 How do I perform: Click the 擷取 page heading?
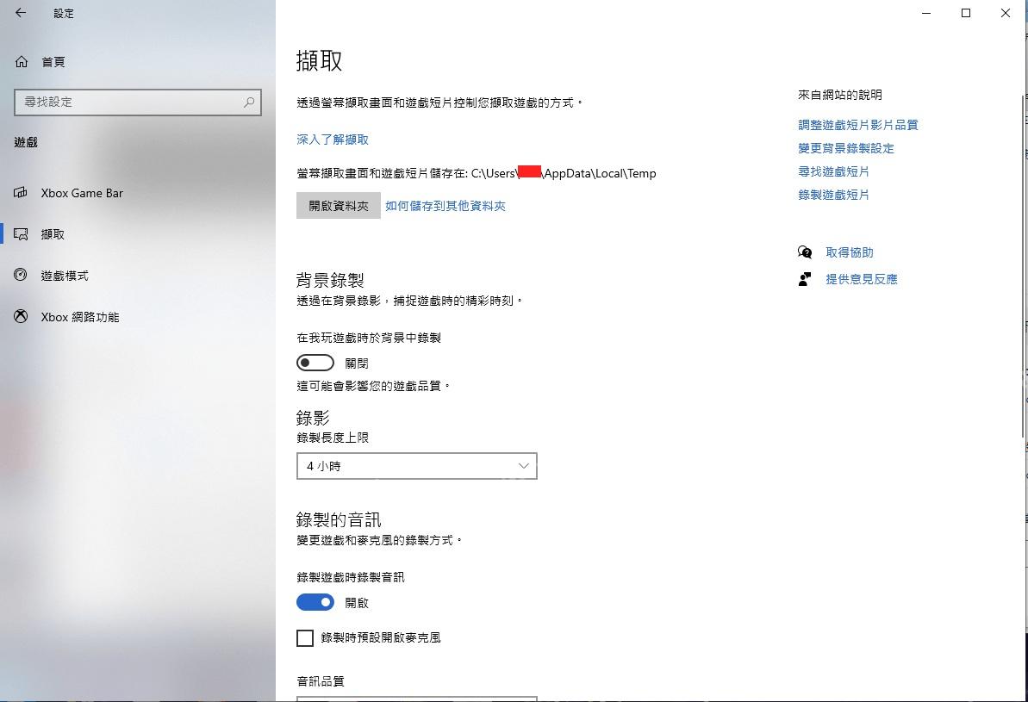point(320,60)
